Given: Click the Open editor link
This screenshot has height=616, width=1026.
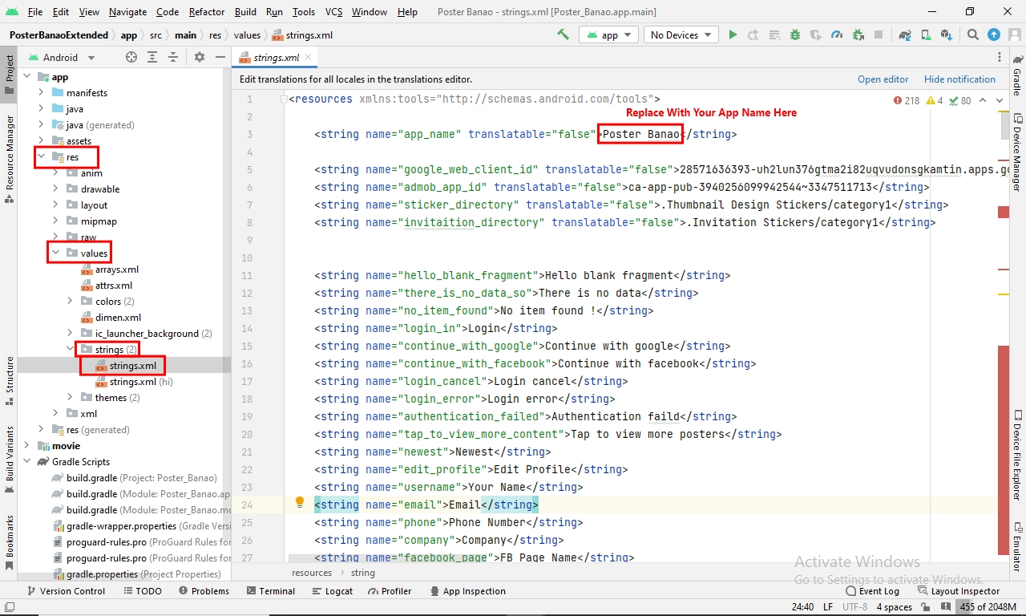Looking at the screenshot, I should [883, 79].
